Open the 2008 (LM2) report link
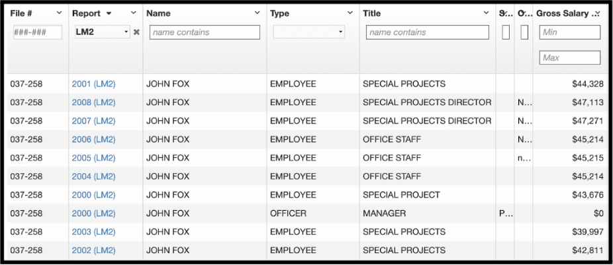Viewport: 613px width, 265px height. click(x=93, y=102)
